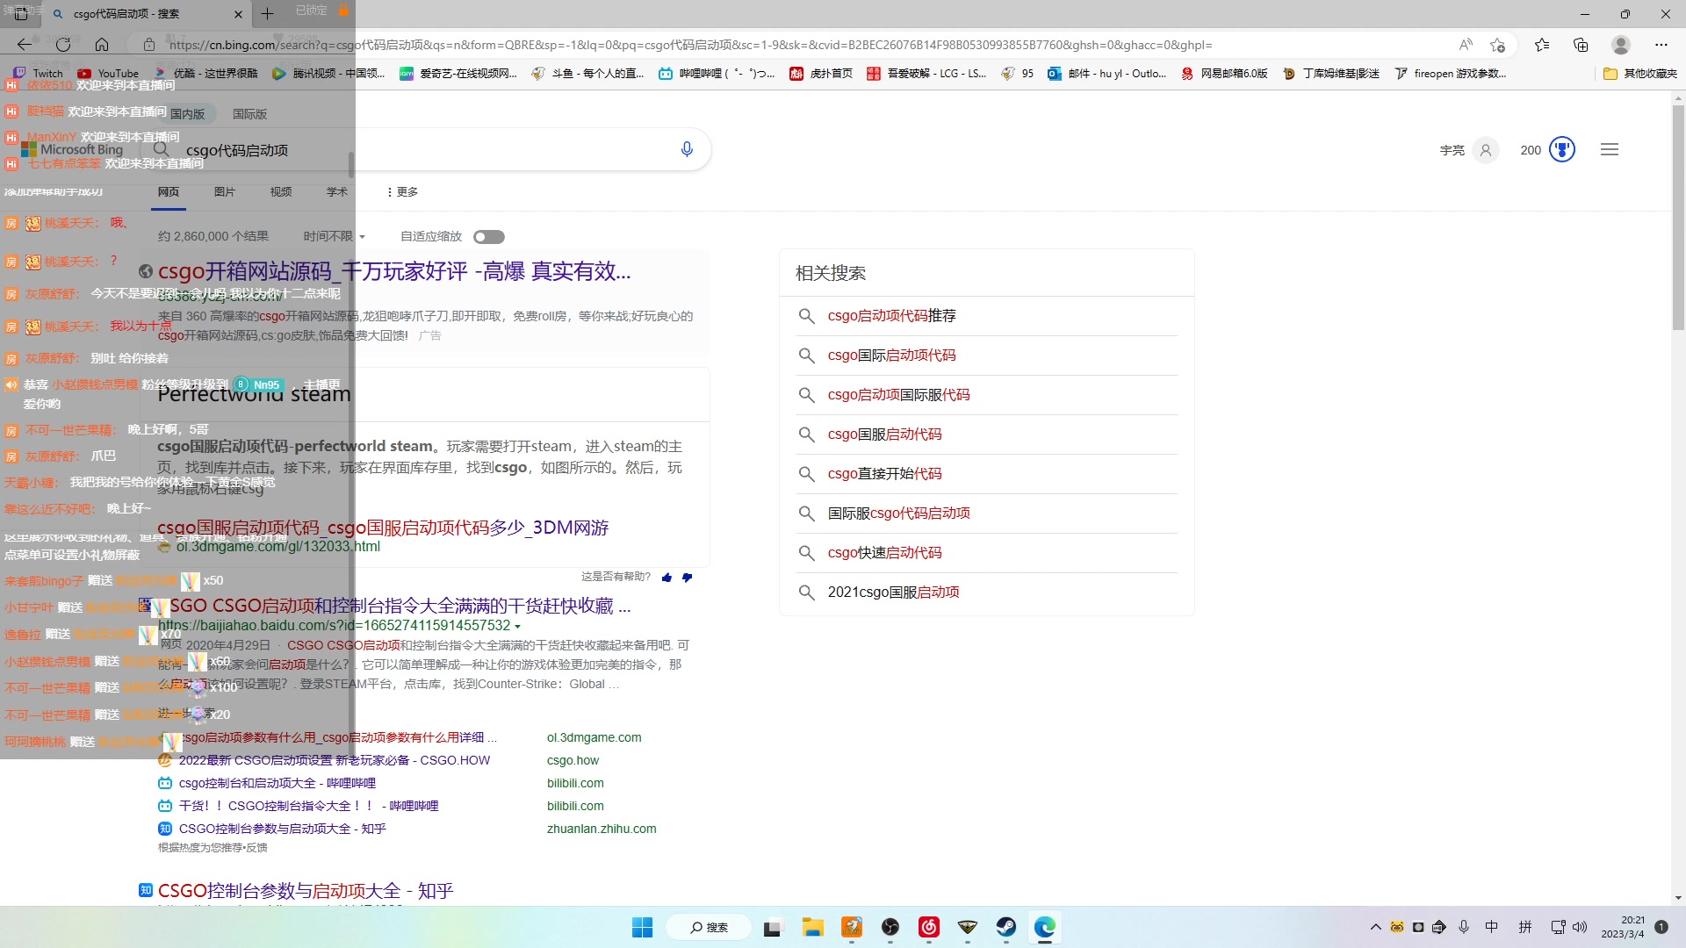Screen dimensions: 1686x948
Task: Click the 宇亮 account avatar
Action: (x=1485, y=150)
